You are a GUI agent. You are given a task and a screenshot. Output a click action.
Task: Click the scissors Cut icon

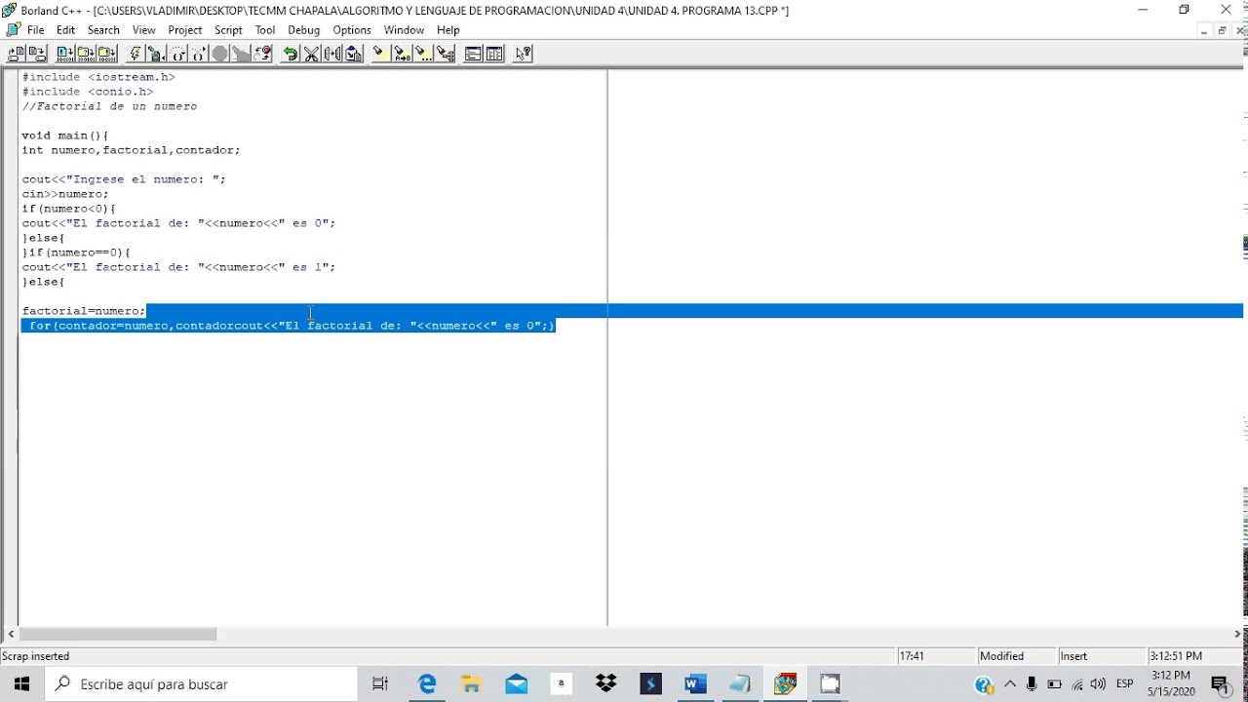coord(311,54)
